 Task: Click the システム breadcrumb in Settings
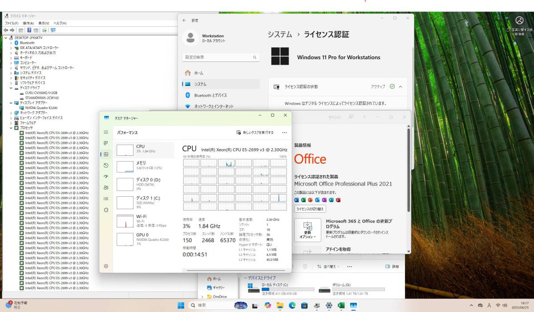coord(279,34)
